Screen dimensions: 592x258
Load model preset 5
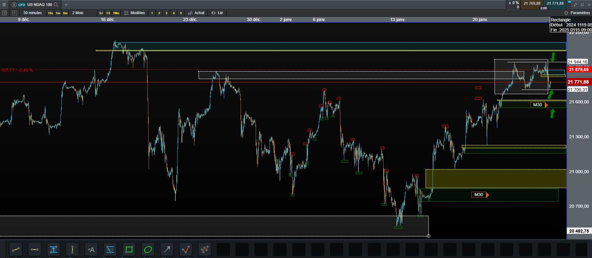(181, 13)
